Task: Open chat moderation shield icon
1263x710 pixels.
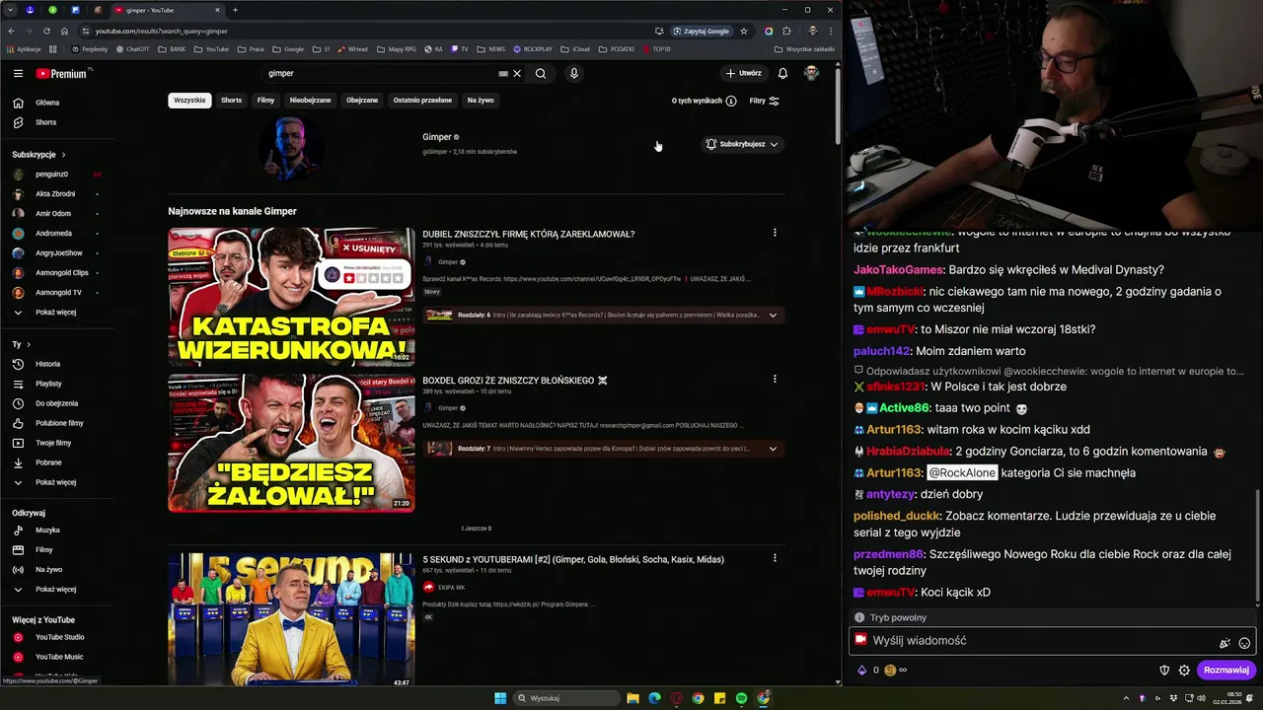Action: (x=1164, y=671)
